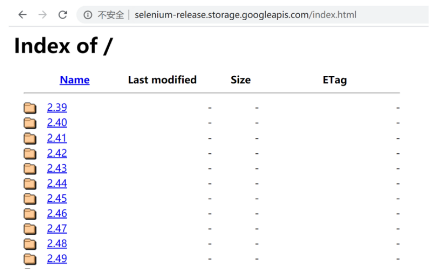Click the Size column header
The image size is (430, 269).
click(x=240, y=80)
